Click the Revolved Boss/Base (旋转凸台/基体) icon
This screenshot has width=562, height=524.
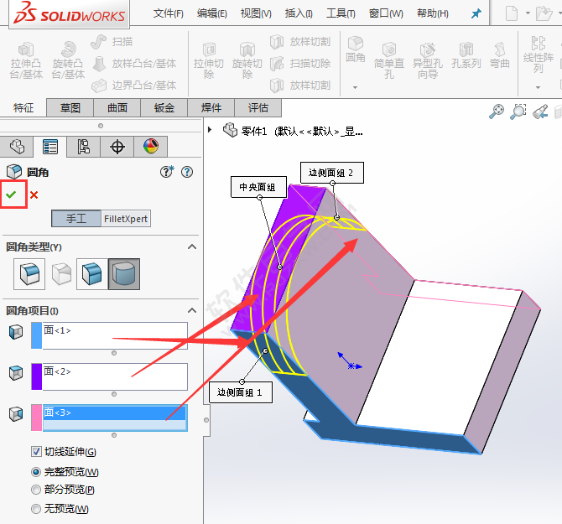coord(68,49)
